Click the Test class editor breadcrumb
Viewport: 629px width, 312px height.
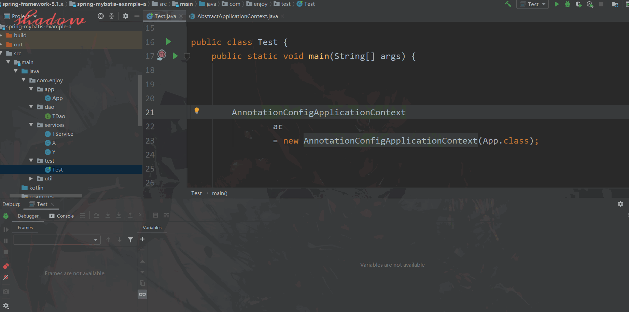[196, 193]
